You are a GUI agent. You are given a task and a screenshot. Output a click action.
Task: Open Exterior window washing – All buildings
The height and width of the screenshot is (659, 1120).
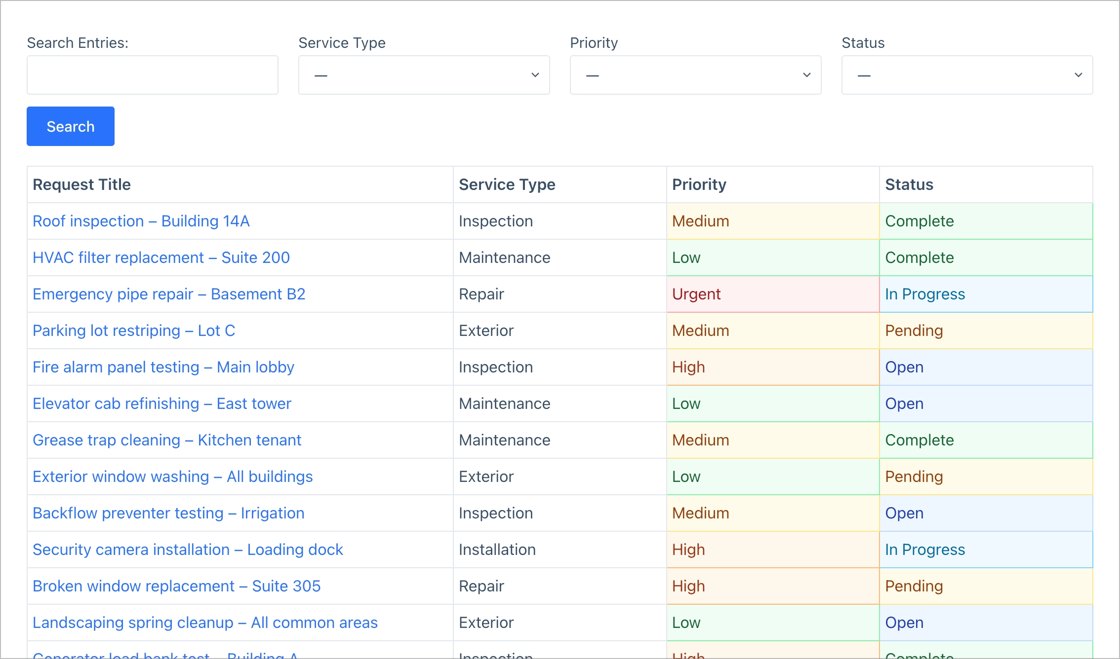pos(172,476)
